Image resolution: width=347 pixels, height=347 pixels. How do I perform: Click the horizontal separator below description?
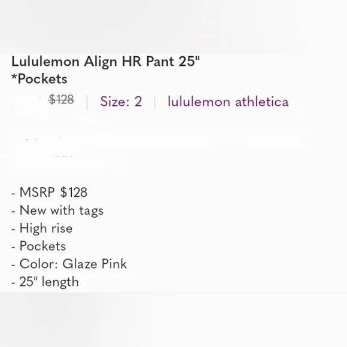click(x=173, y=293)
